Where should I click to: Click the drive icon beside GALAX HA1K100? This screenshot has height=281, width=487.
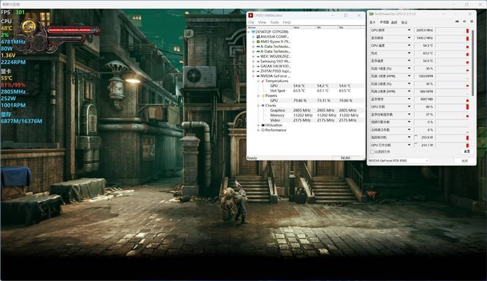click(258, 66)
